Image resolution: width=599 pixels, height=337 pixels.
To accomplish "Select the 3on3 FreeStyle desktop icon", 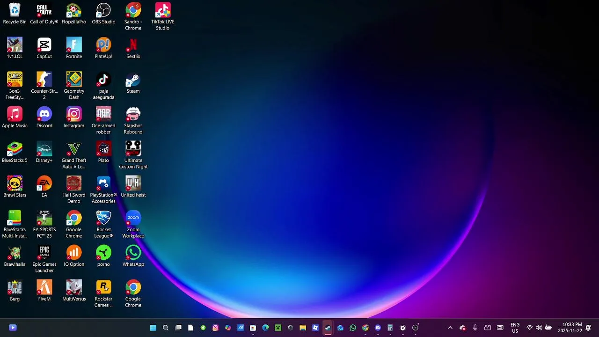I will 15,86.
